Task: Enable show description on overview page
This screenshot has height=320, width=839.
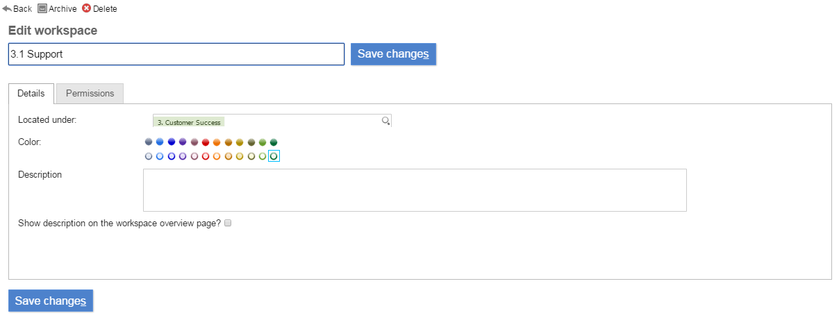Action: point(227,224)
